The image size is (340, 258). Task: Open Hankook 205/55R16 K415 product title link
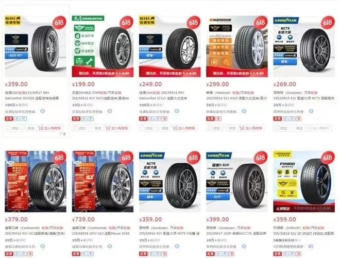pos(236,95)
